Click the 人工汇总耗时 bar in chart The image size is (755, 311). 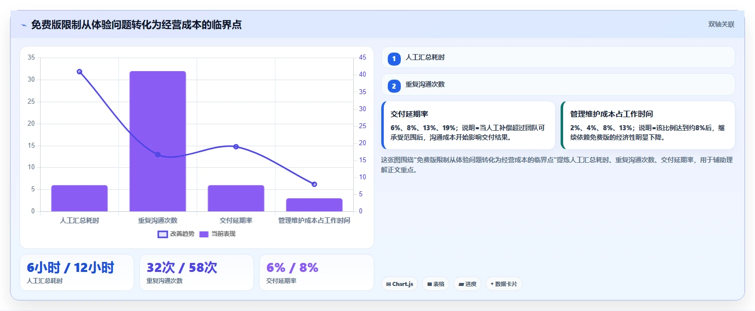(x=79, y=198)
